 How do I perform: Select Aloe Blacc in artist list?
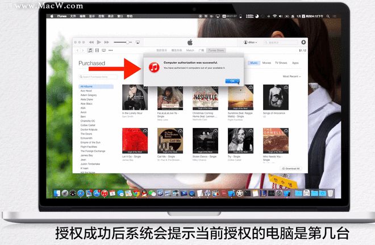[86, 103]
